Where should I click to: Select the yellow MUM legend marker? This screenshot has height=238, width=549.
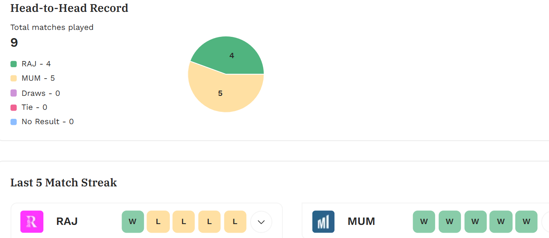[x=14, y=78]
